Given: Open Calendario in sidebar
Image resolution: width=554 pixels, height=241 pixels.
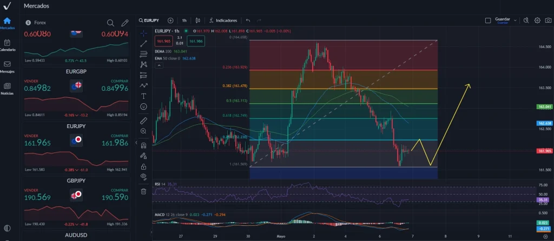Looking at the screenshot, I should [x=7, y=45].
